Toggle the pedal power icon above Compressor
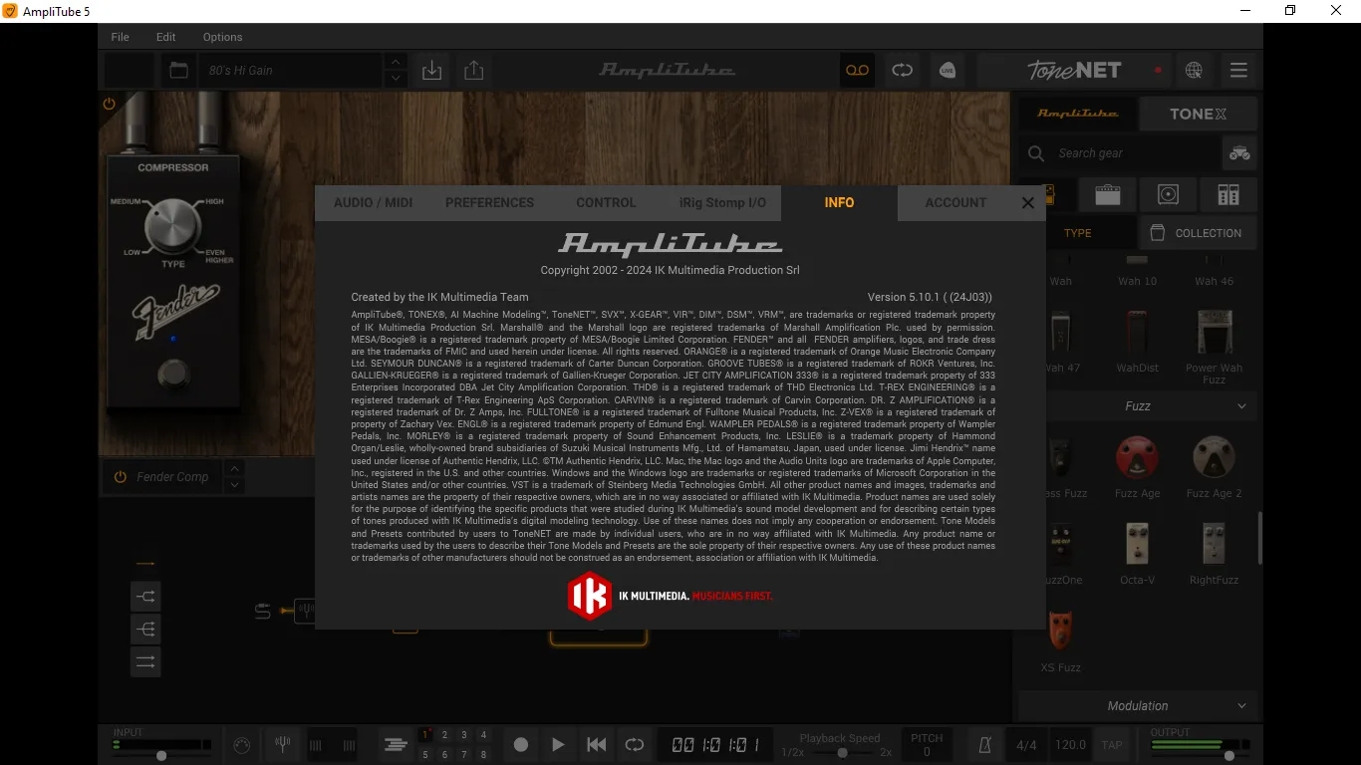 (x=109, y=104)
